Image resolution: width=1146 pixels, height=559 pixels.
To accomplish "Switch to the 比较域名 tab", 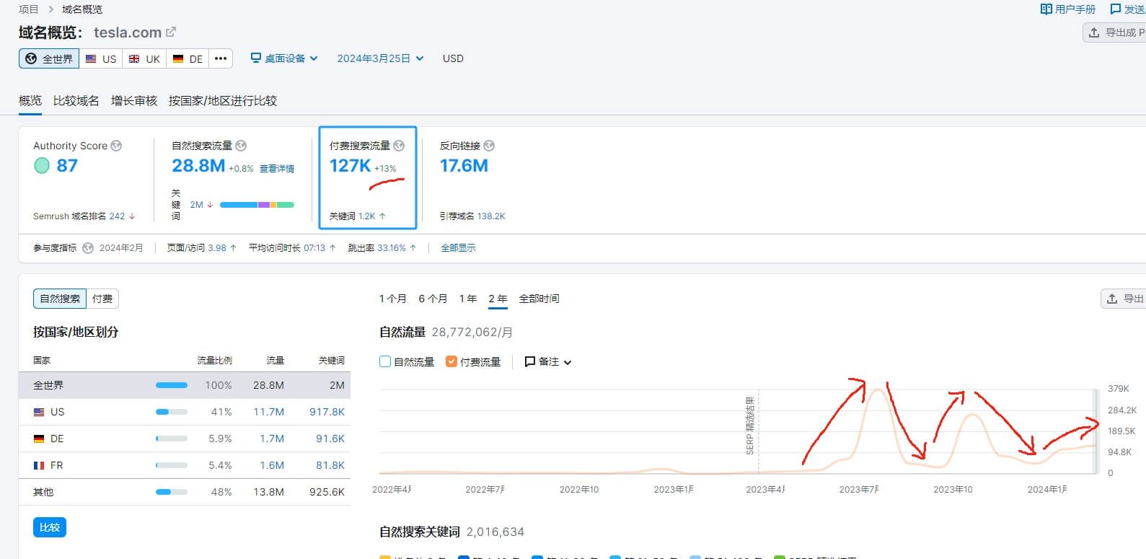I will coord(76,101).
